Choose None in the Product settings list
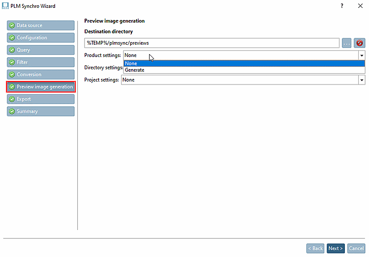The image size is (369, 257). [x=244, y=63]
